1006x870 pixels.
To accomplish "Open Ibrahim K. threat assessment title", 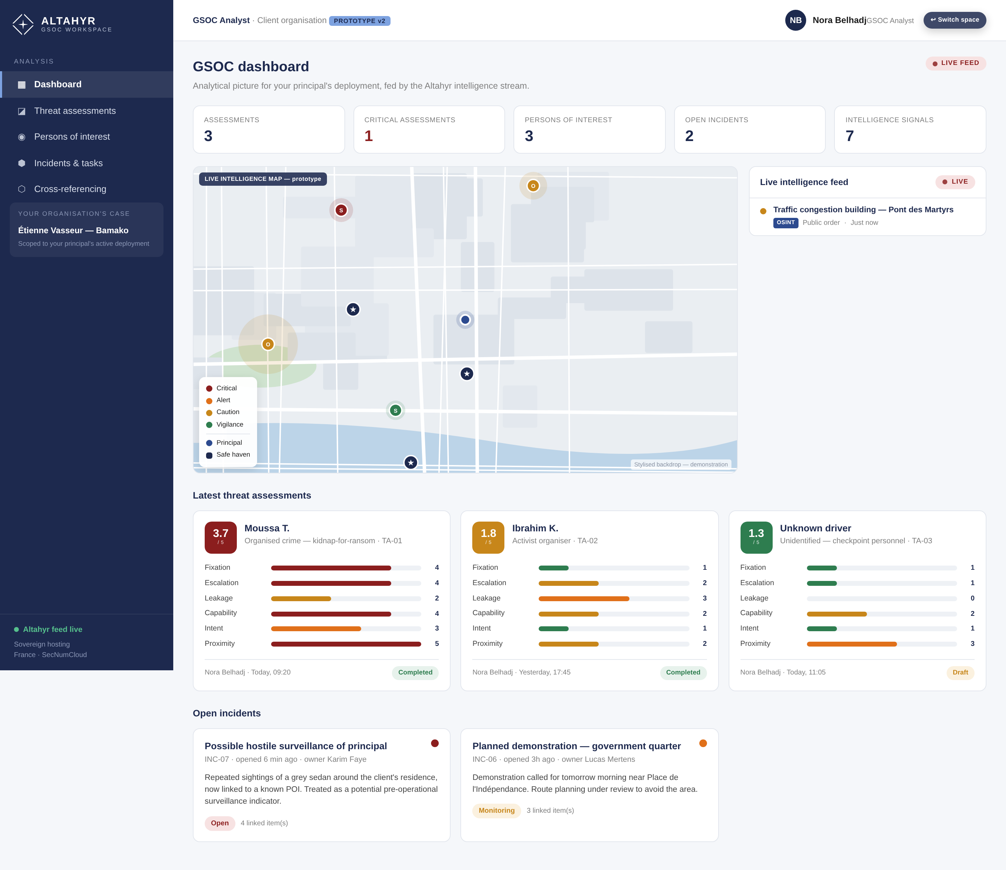I will pyautogui.click(x=535, y=528).
